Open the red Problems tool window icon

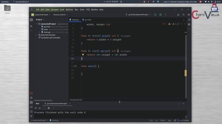click(x=32, y=93)
